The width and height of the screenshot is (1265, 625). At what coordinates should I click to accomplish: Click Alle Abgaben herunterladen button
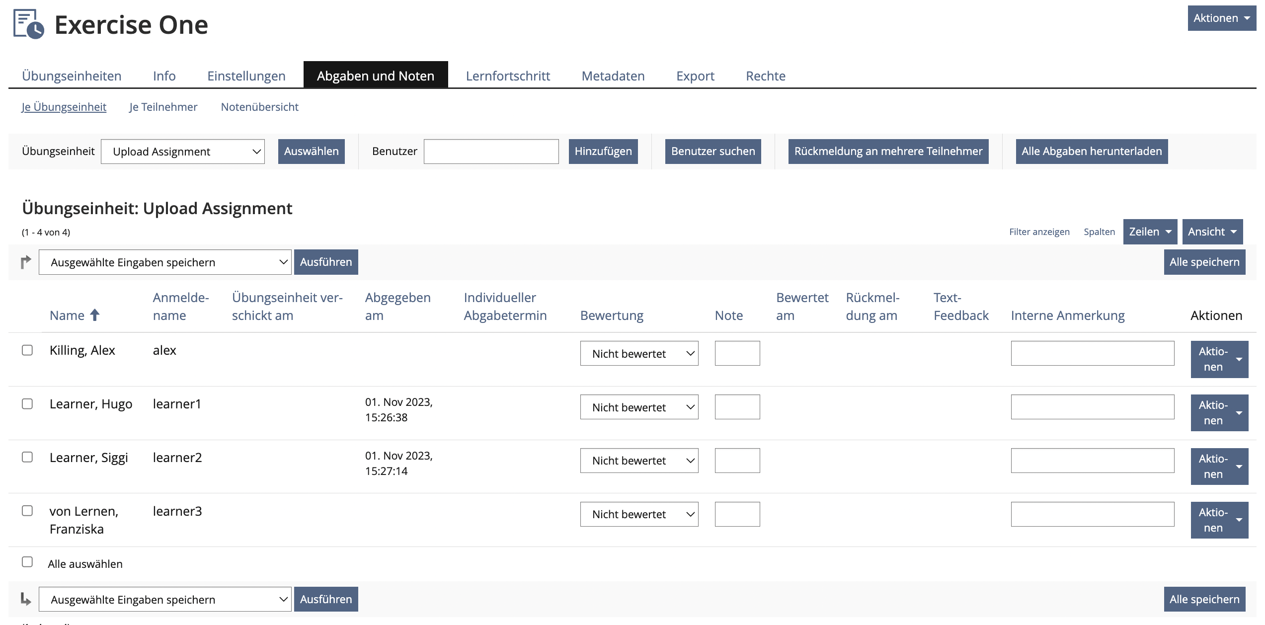[x=1091, y=152]
